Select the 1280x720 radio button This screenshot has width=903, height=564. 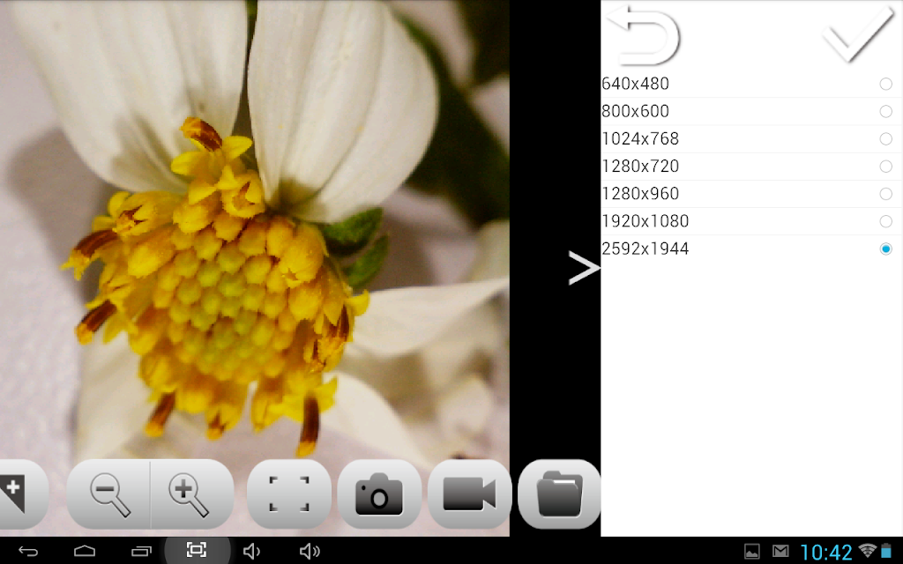885,167
